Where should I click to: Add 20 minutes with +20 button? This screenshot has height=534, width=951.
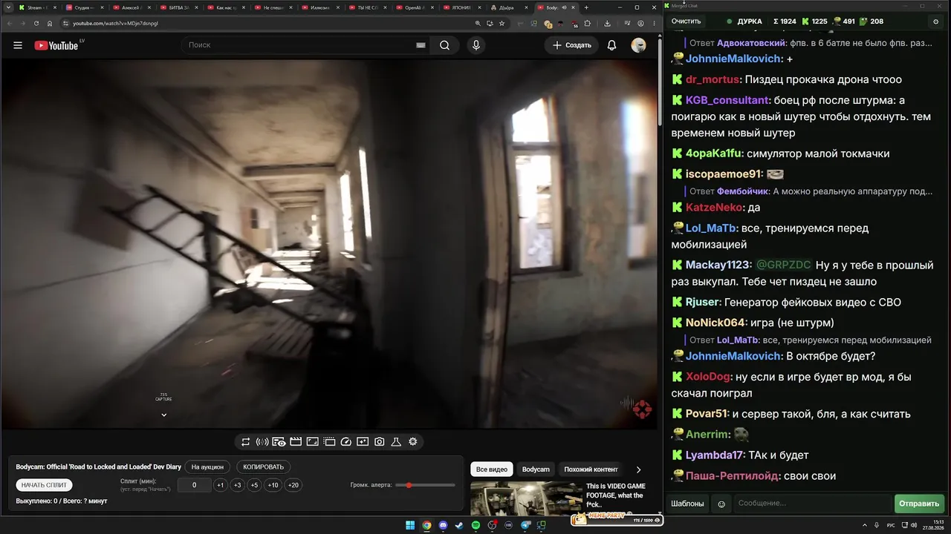pyautogui.click(x=293, y=485)
